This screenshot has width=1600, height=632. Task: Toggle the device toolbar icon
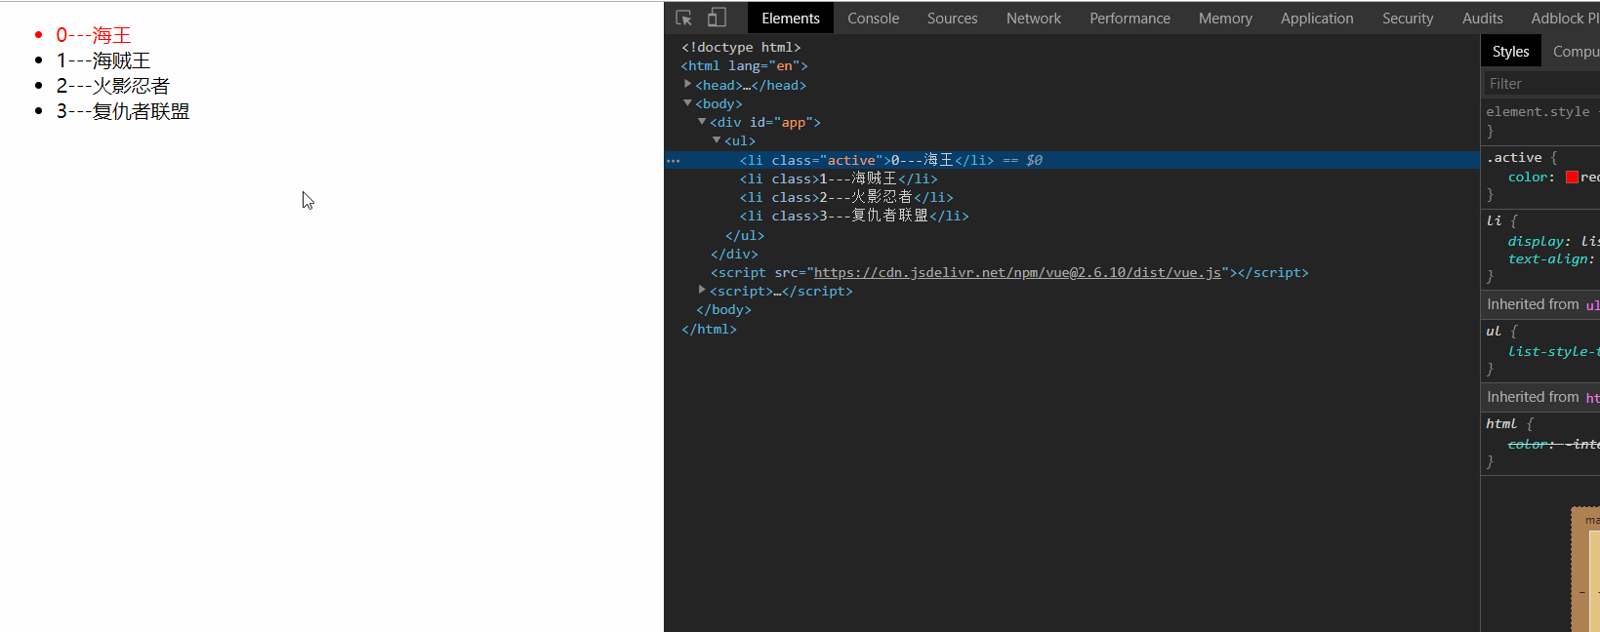pyautogui.click(x=717, y=18)
